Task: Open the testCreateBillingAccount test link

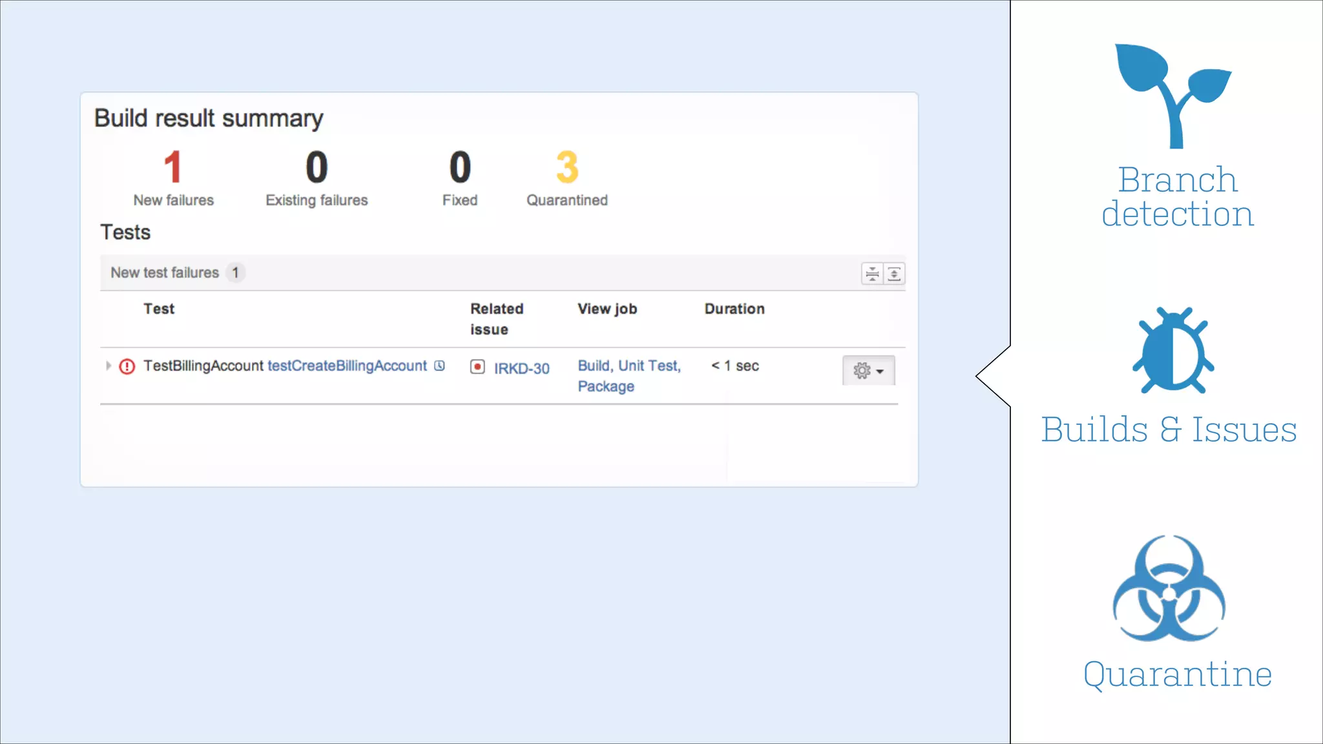Action: coord(348,366)
